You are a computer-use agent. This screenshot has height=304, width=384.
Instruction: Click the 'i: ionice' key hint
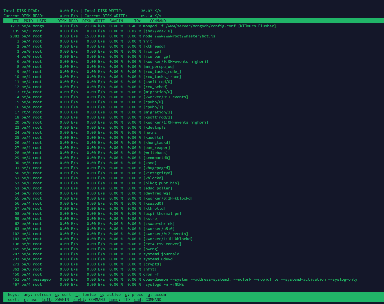tap(86, 294)
